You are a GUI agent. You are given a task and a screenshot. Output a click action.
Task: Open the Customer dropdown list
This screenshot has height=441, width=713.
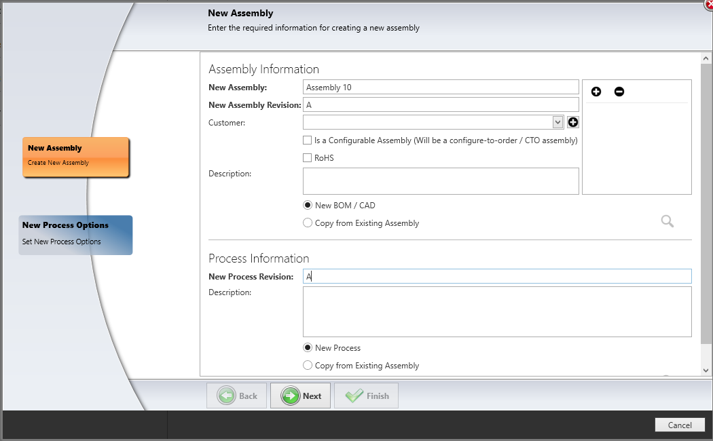tap(557, 121)
